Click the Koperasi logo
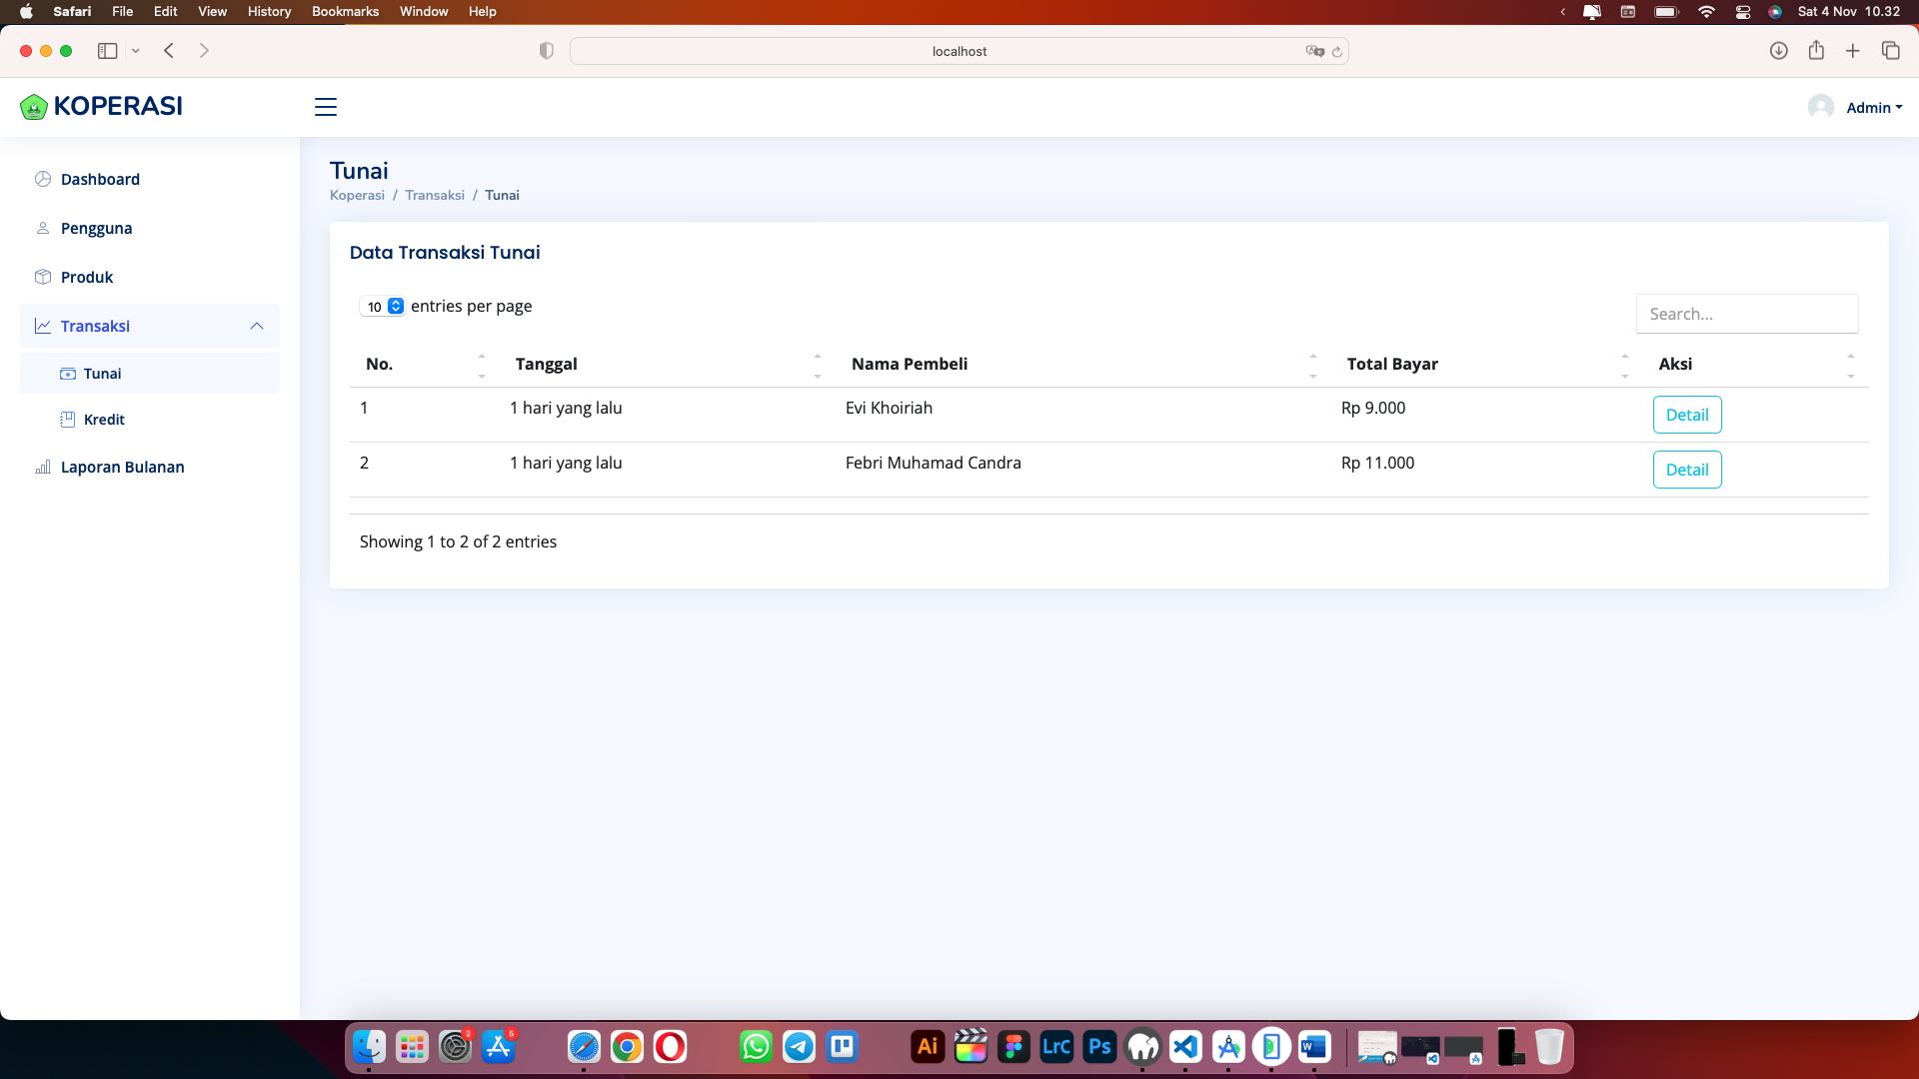Image resolution: width=1919 pixels, height=1079 pixels. [x=101, y=106]
